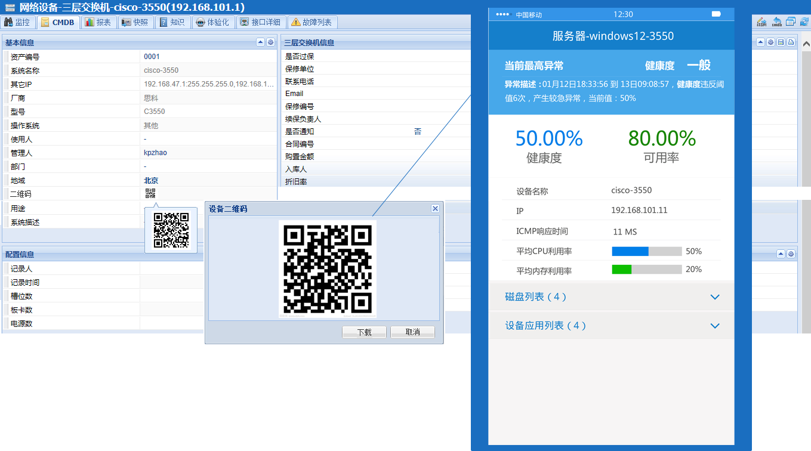The image size is (811, 451).
Task: Click the 合同编号 row label
Action: (x=300, y=144)
